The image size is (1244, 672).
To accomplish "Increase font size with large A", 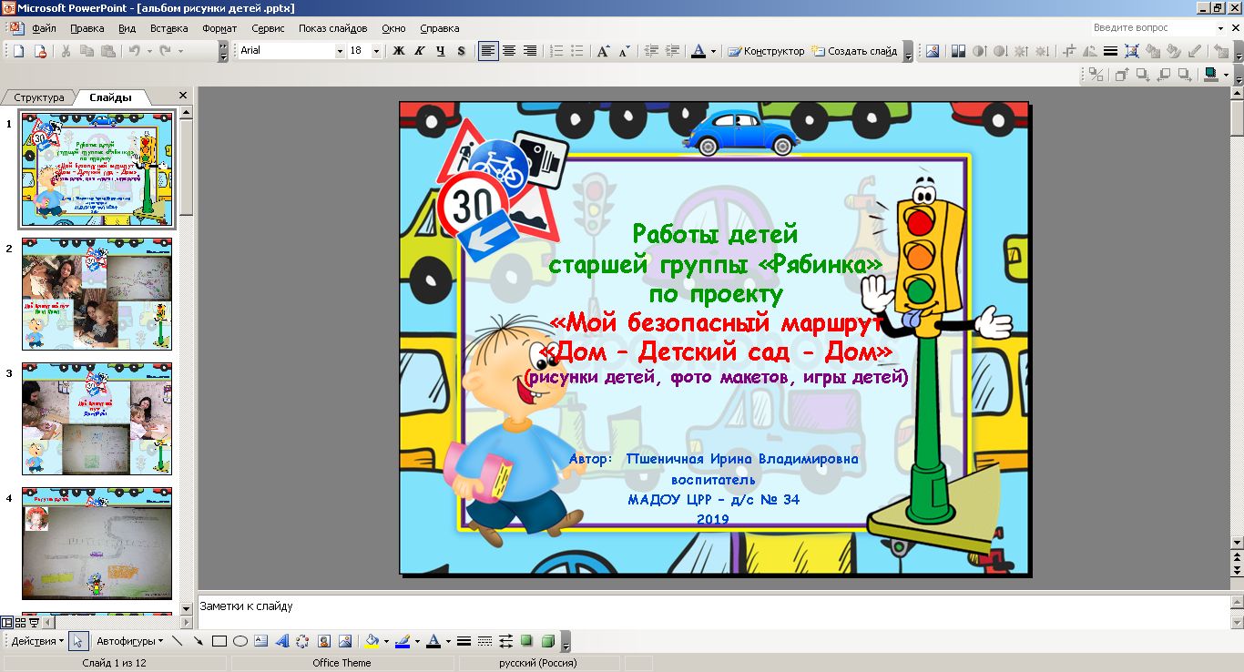I will click(x=603, y=51).
